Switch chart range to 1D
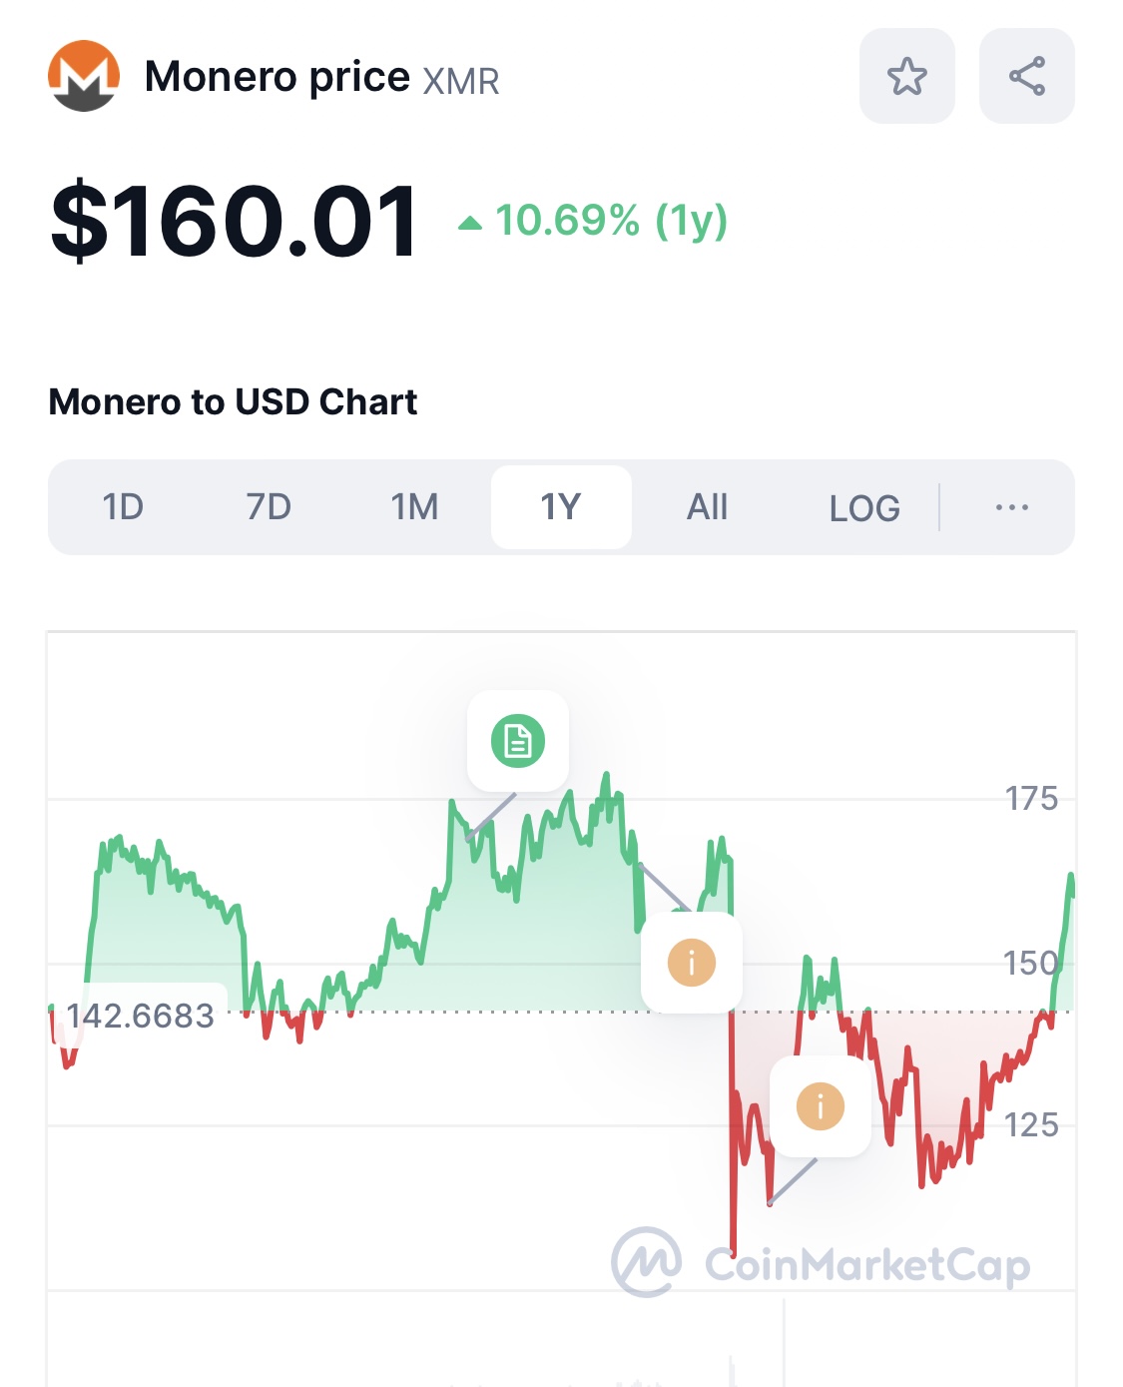The height and width of the screenshot is (1387, 1123). click(x=123, y=507)
